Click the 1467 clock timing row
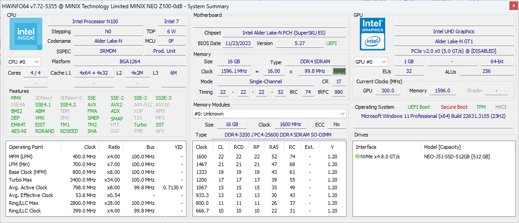The image size is (519, 223). (269, 164)
